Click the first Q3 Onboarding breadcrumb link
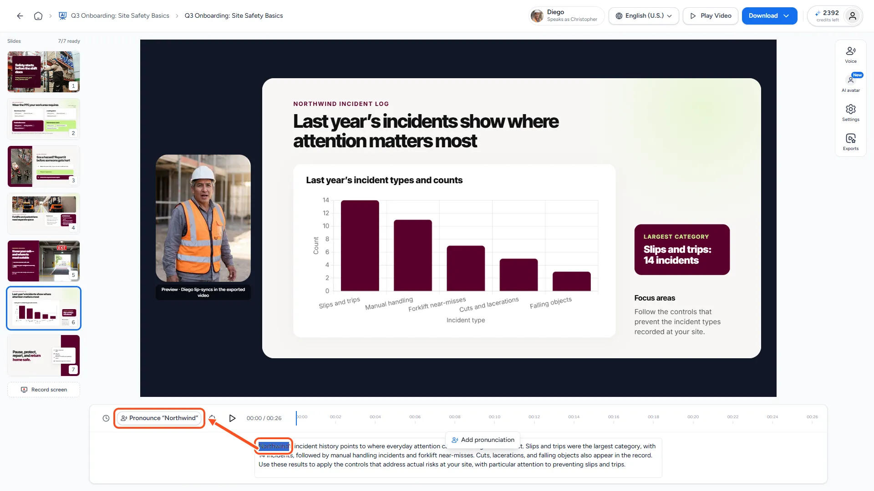The width and height of the screenshot is (874, 491). pyautogui.click(x=120, y=16)
